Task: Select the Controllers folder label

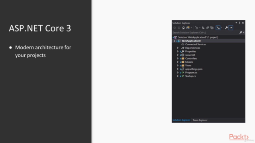Action: pos(191,58)
